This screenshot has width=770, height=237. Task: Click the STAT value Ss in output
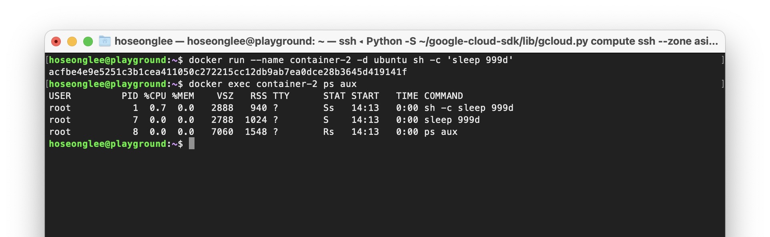[x=329, y=108]
